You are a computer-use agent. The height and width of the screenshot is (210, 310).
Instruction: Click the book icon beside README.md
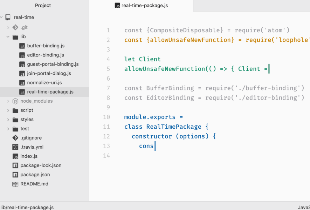click(x=15, y=184)
